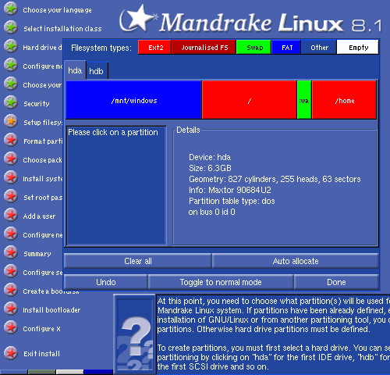This screenshot has width=390, height=375.
Task: Click the red star beside Install bootloader
Action: pos(11,309)
